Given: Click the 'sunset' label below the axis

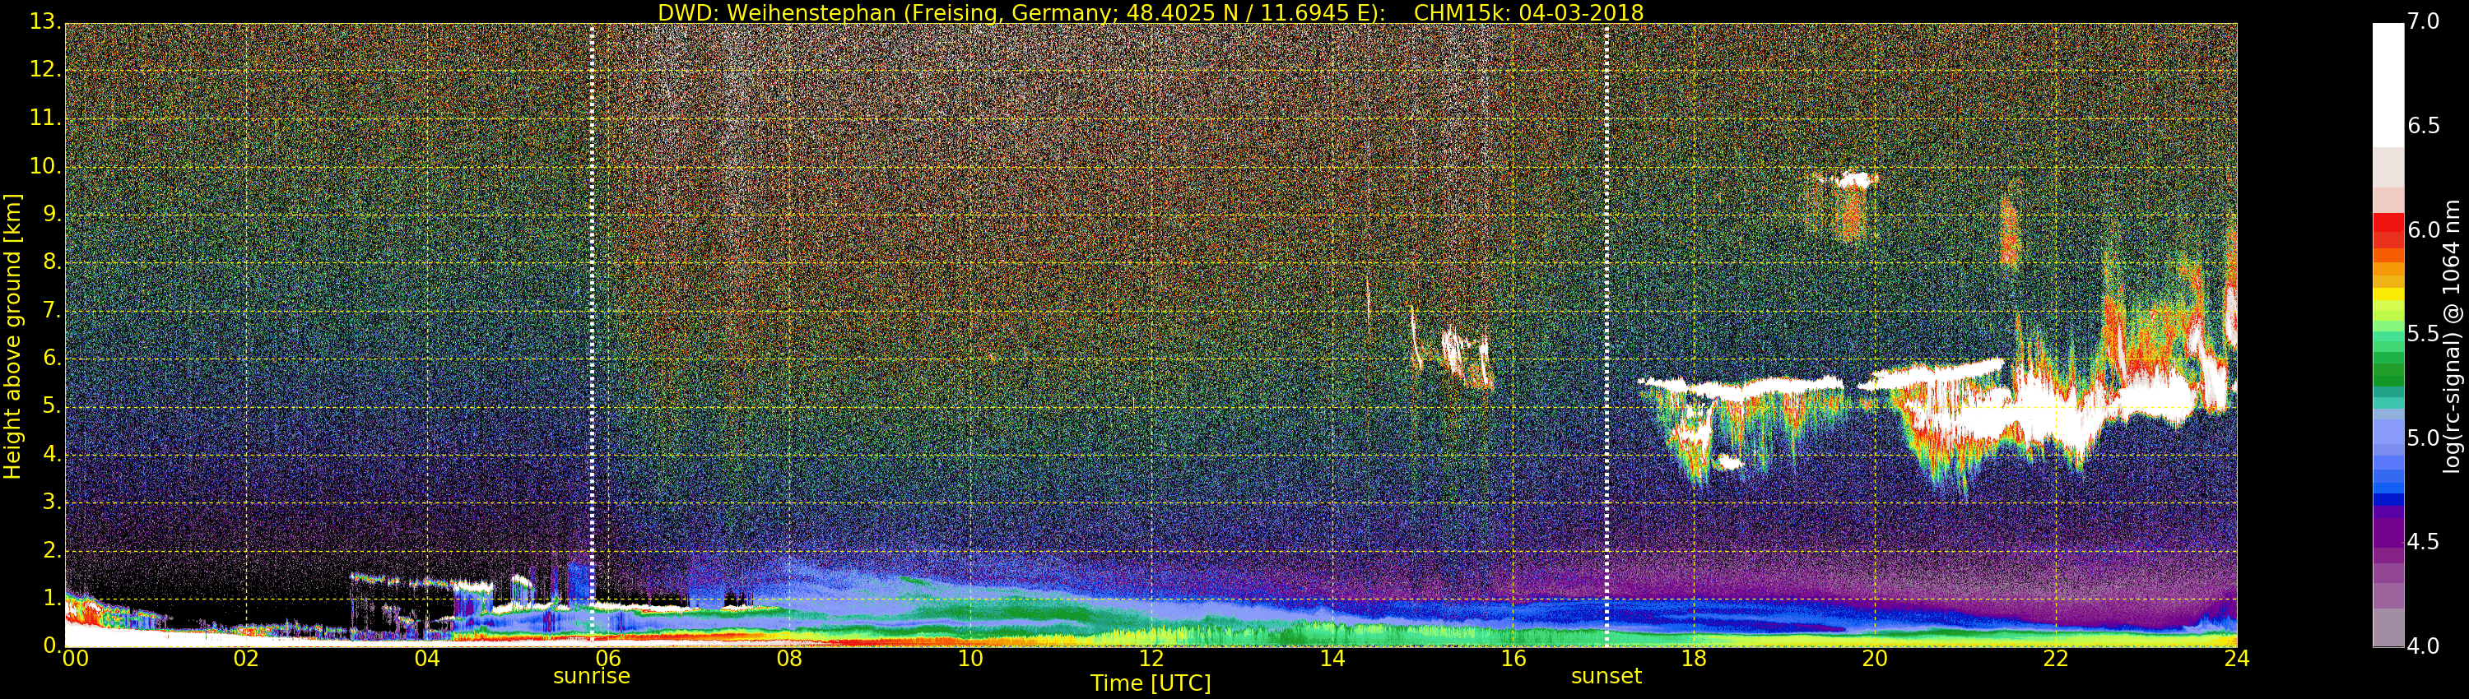Looking at the screenshot, I should click(x=1606, y=676).
